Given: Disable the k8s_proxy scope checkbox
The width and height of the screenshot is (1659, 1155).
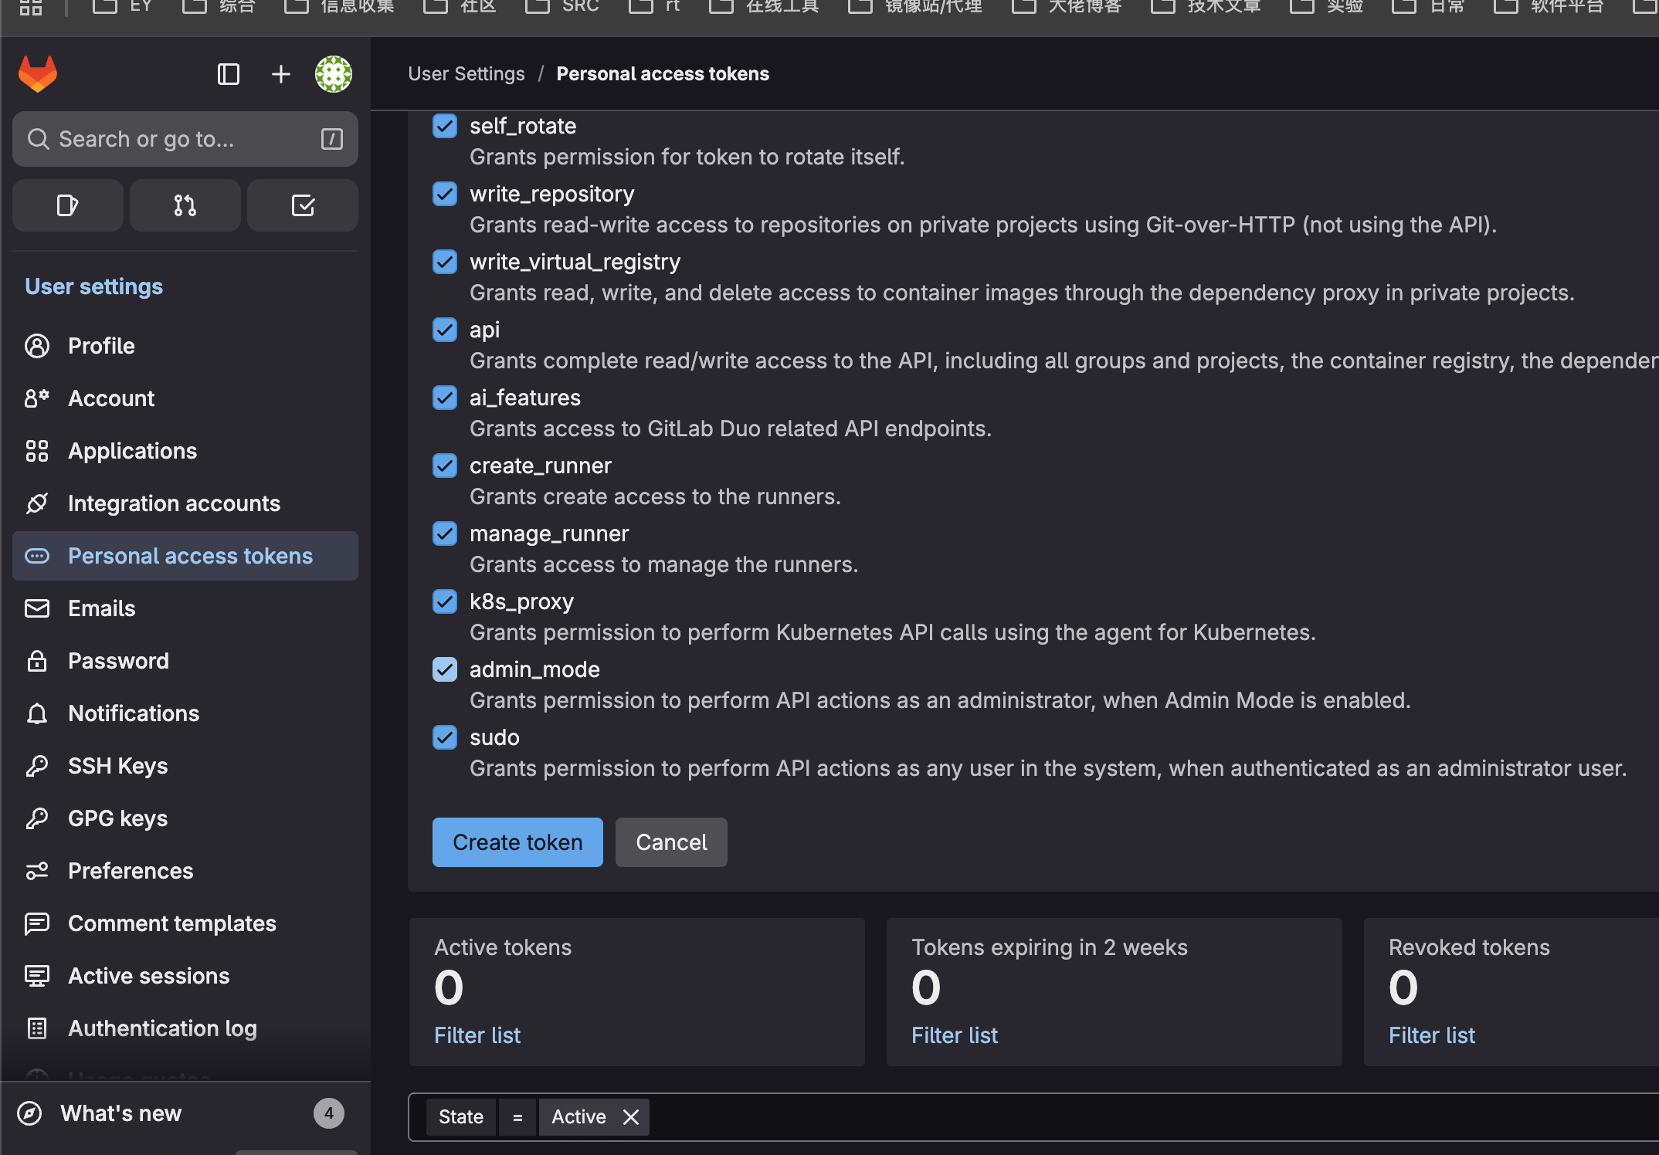Looking at the screenshot, I should coord(445,601).
